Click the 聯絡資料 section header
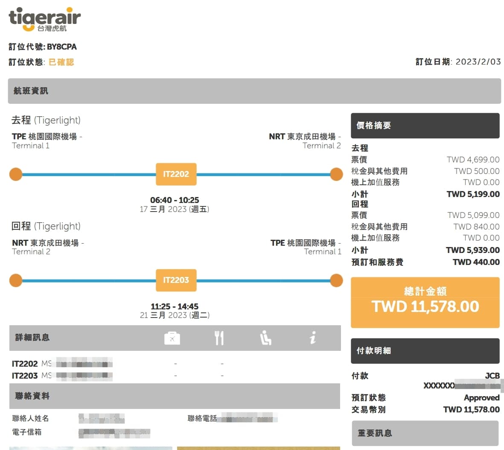 pos(175,396)
